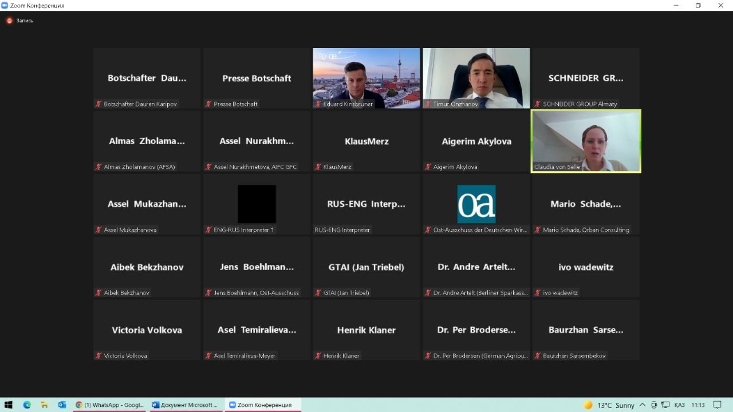Select Eduard Kinsbruner's video tile

coord(366,78)
